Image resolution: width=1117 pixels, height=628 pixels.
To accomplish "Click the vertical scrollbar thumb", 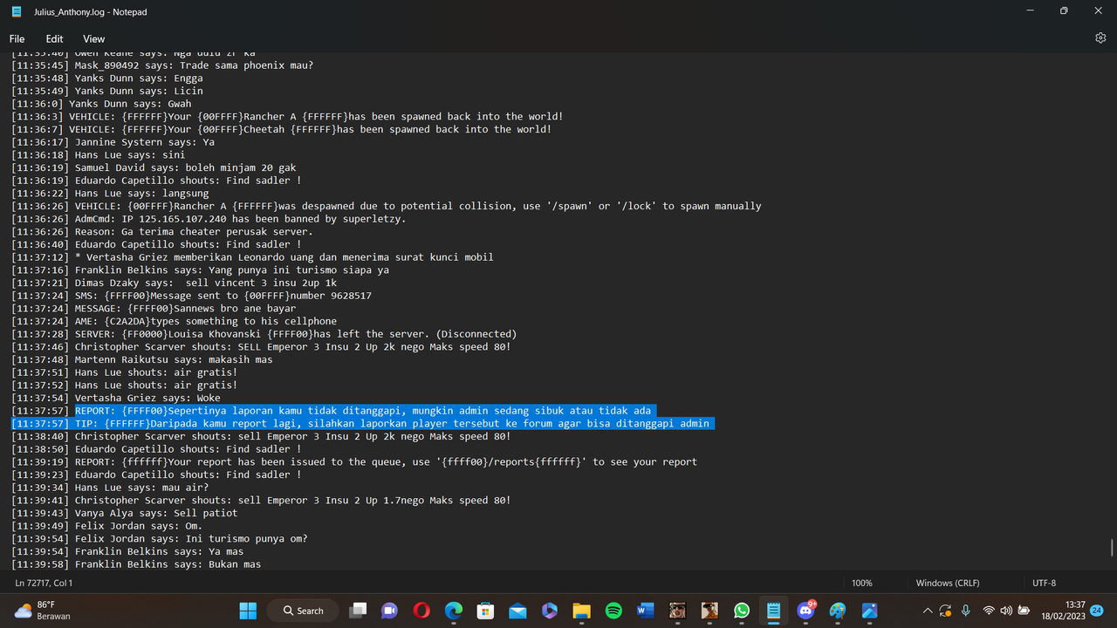I will pyautogui.click(x=1111, y=548).
